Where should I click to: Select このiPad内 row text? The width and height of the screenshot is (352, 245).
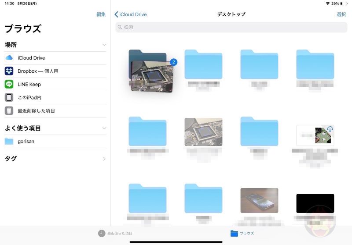29,97
